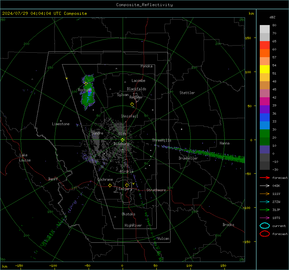This screenshot has width=289, height=270.
Task: Click the Lake Louise map label
Action: (25, 158)
